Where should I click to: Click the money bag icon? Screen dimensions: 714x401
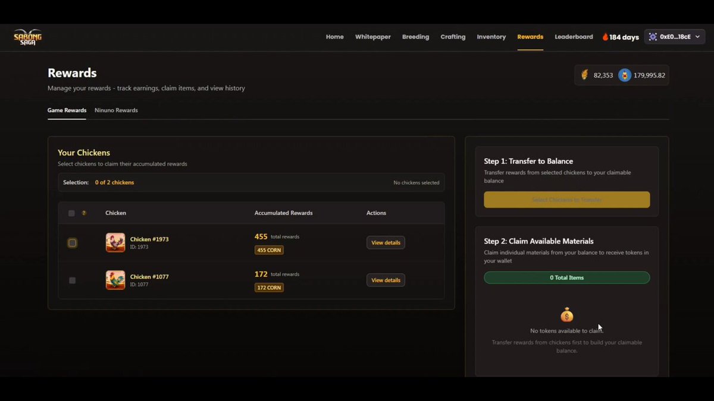click(x=567, y=315)
